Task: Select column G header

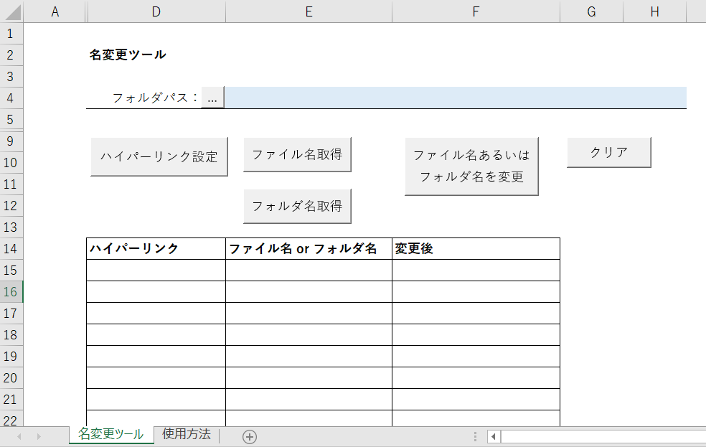Action: [592, 11]
